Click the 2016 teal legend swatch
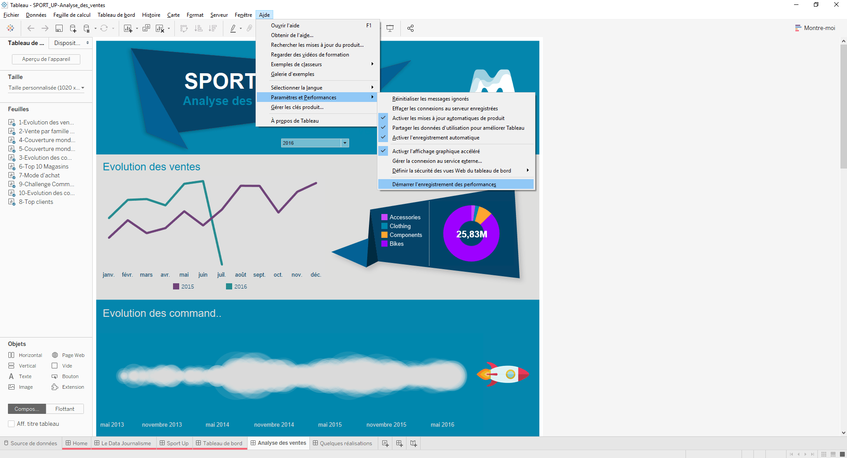The width and height of the screenshot is (847, 458). click(229, 286)
